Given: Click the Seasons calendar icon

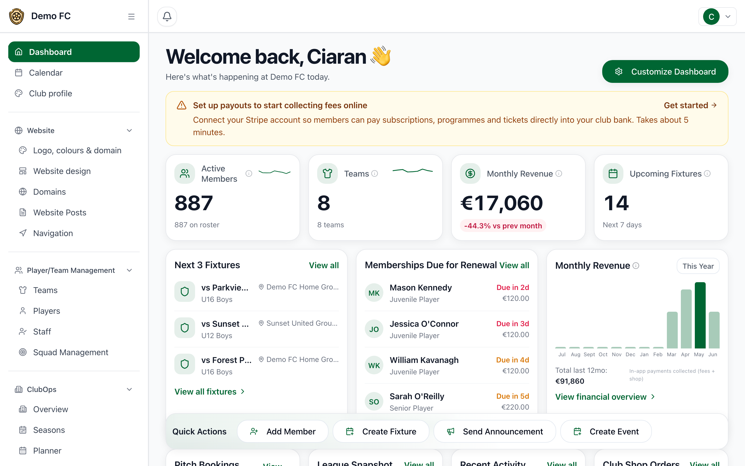Looking at the screenshot, I should pos(23,430).
